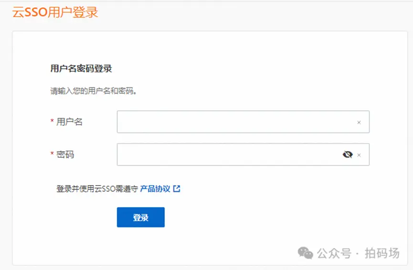413x270 pixels.
Task: Click empty area below the 登录 button
Action: tap(141, 246)
